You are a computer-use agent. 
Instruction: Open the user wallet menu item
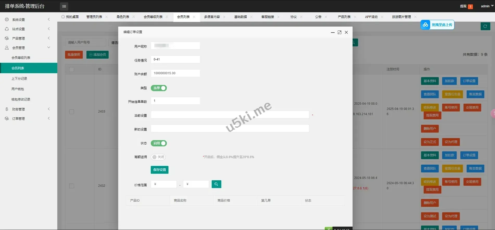(x=18, y=89)
